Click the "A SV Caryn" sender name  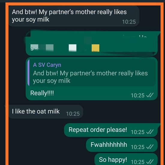[x=47, y=65]
